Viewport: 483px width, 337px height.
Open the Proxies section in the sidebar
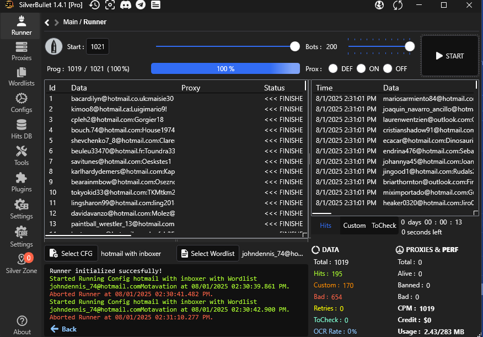point(22,51)
